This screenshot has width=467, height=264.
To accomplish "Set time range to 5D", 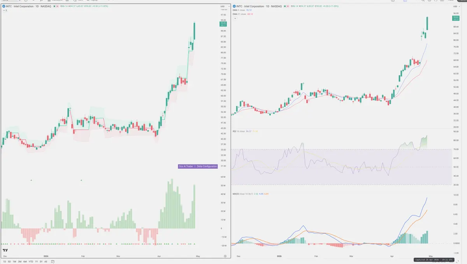I will tap(9, 262).
